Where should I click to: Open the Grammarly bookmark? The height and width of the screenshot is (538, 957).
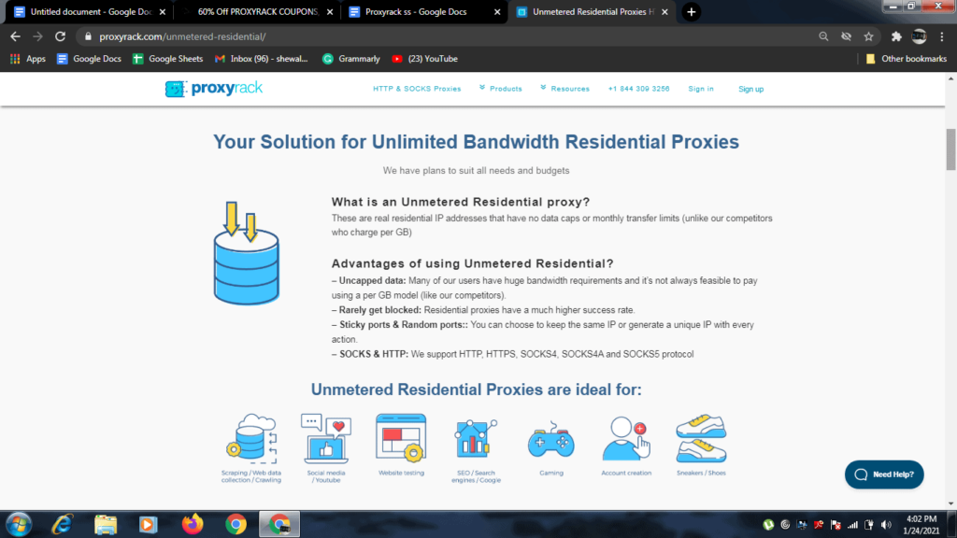[x=351, y=59]
